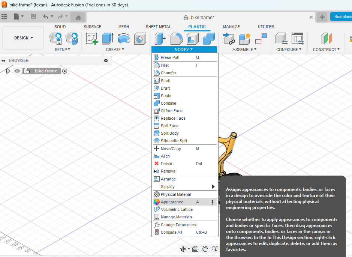Choose Manage Materials menu entry

tap(185, 217)
